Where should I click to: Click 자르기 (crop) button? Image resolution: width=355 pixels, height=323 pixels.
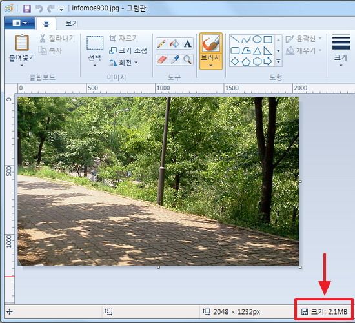pyautogui.click(x=124, y=38)
